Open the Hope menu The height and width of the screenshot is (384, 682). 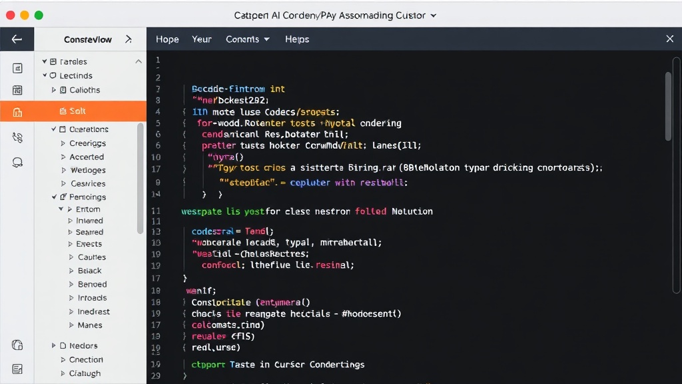pyautogui.click(x=167, y=39)
